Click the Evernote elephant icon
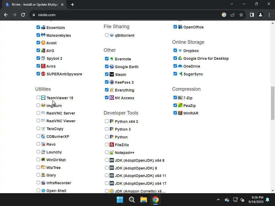This screenshot has width=275, height=206. pyautogui.click(x=112, y=59)
